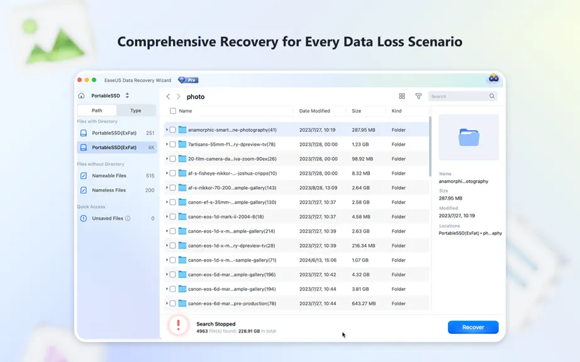Click the Nameable Files document icon
Image resolution: width=580 pixels, height=362 pixels.
84,176
